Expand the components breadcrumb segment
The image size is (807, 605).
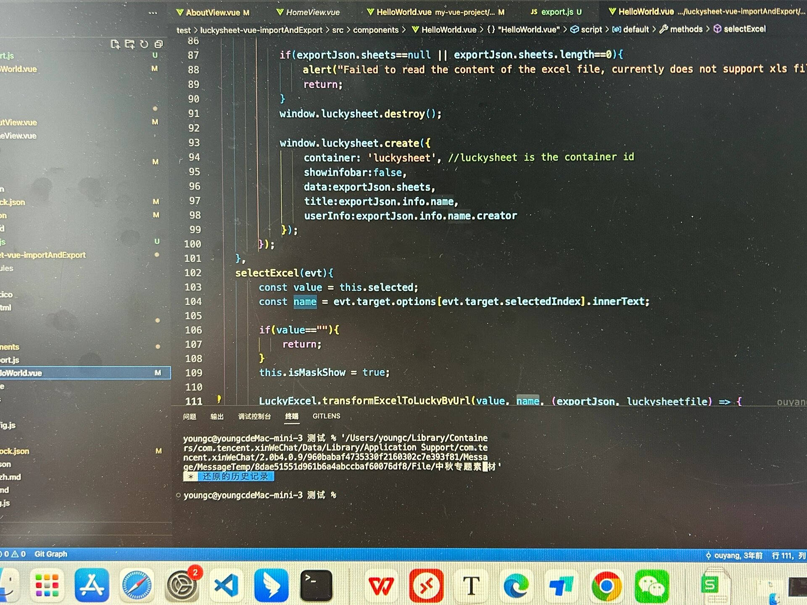click(x=375, y=30)
